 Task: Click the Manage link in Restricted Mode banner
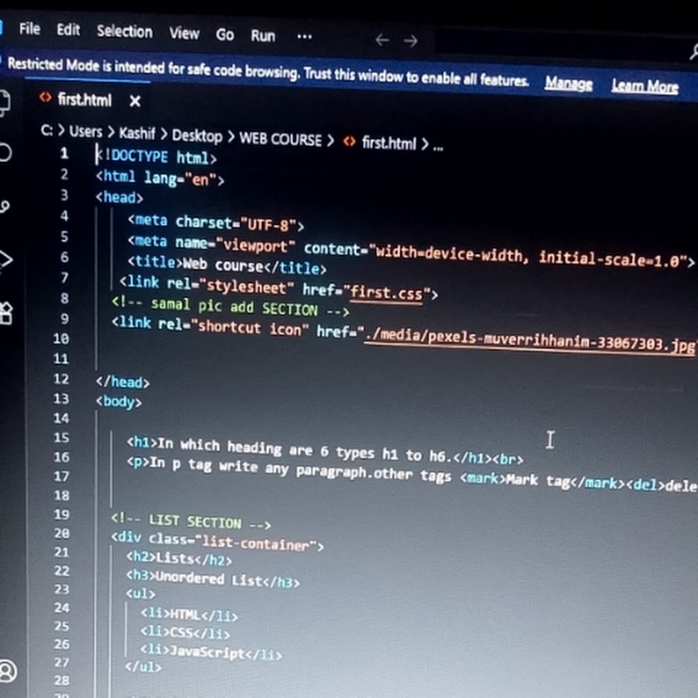tap(568, 84)
